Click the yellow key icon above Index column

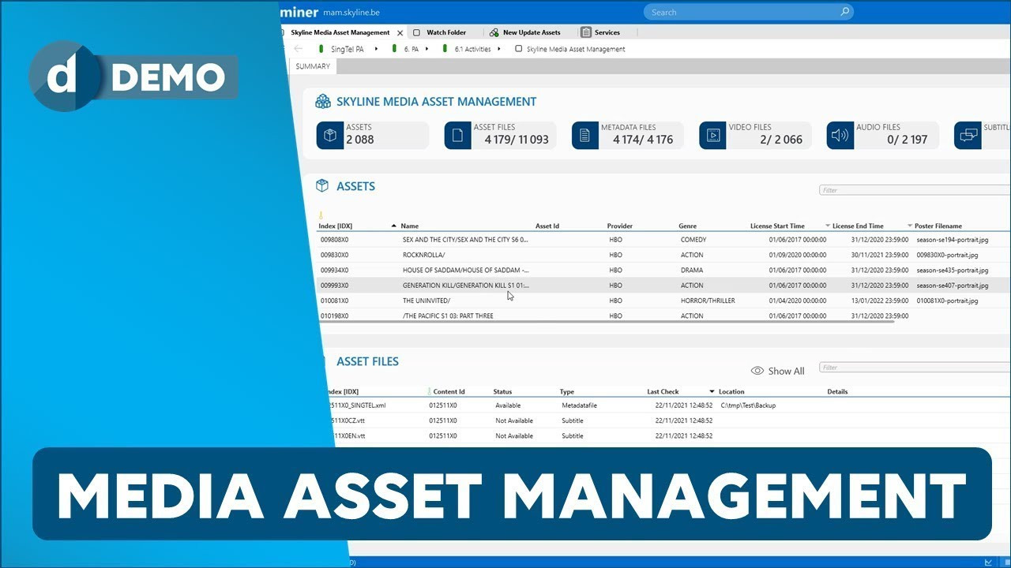tap(321, 215)
